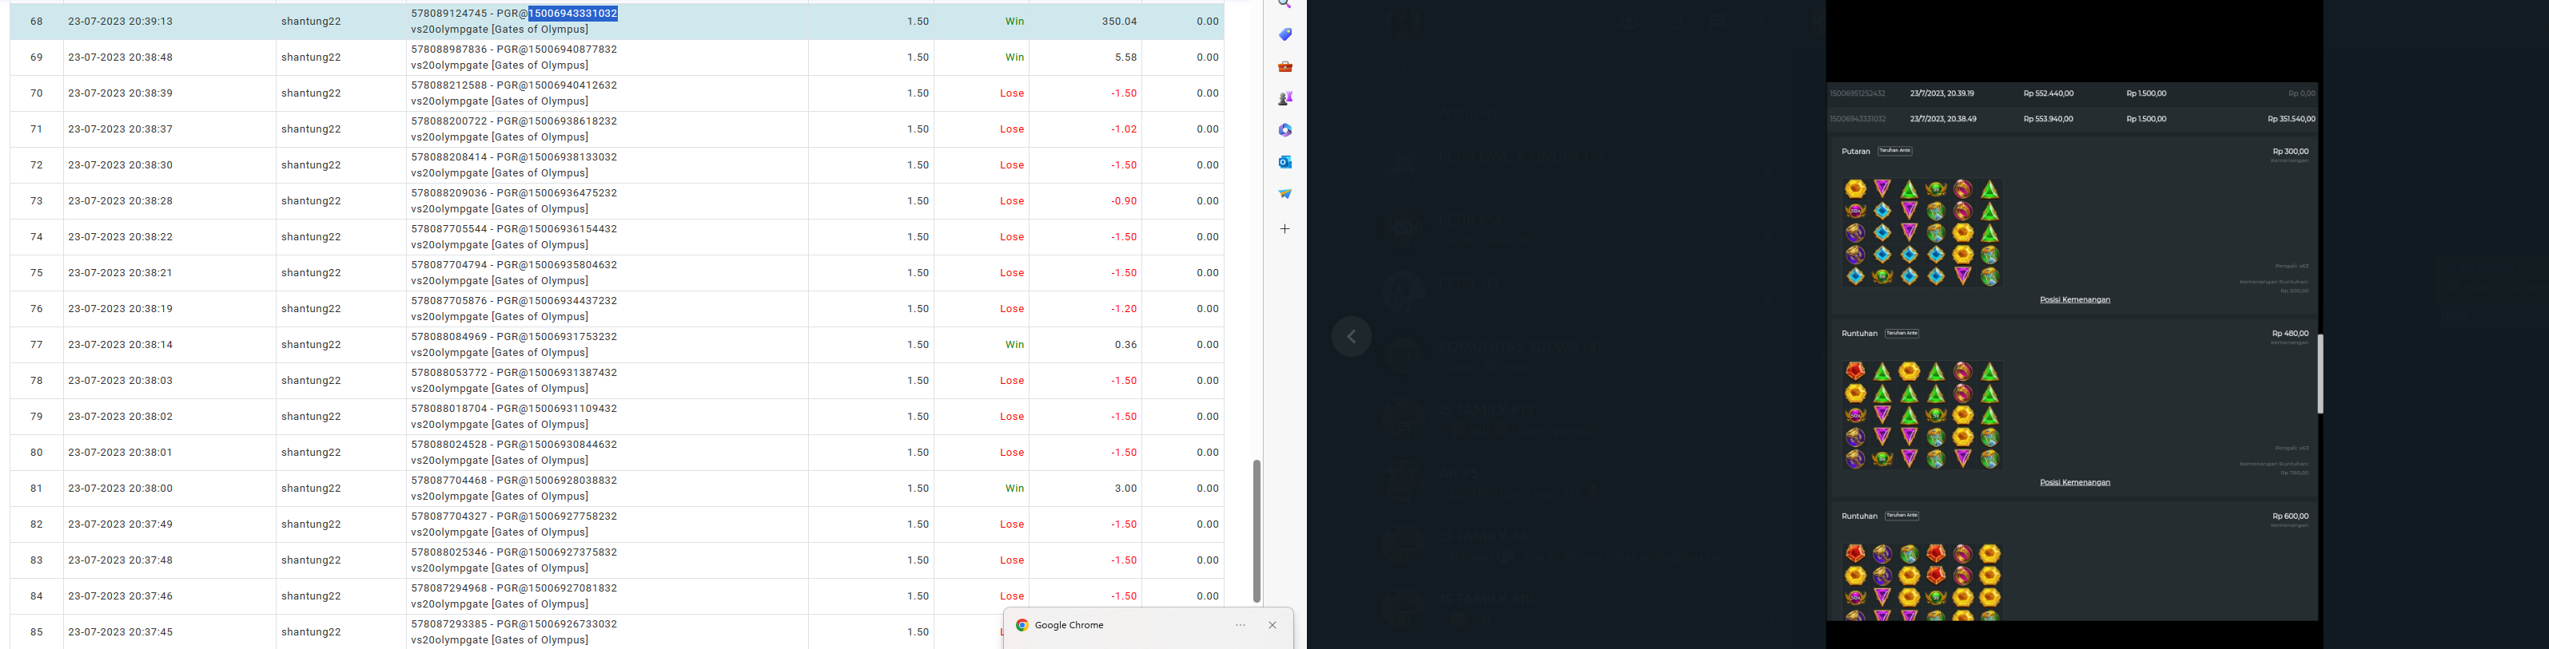Click the 350.04 win amount in row 68
2549x649 pixels.
[x=1119, y=22]
